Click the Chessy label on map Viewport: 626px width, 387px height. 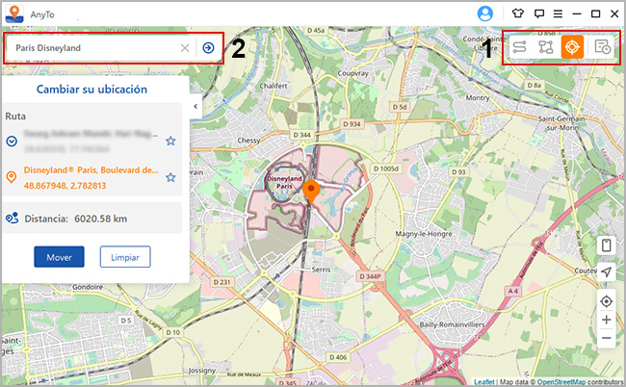[x=248, y=141]
